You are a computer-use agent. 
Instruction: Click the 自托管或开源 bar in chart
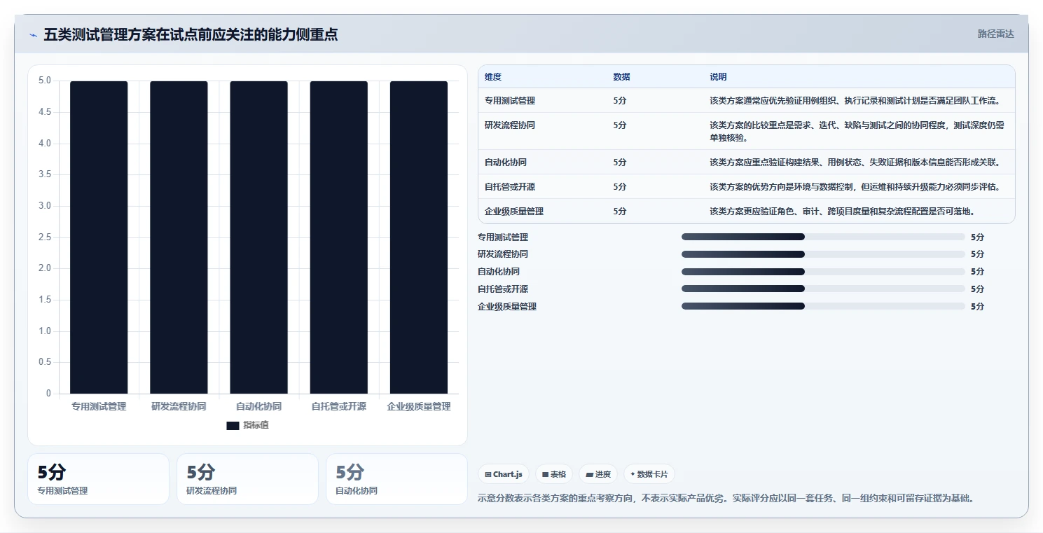point(339,237)
